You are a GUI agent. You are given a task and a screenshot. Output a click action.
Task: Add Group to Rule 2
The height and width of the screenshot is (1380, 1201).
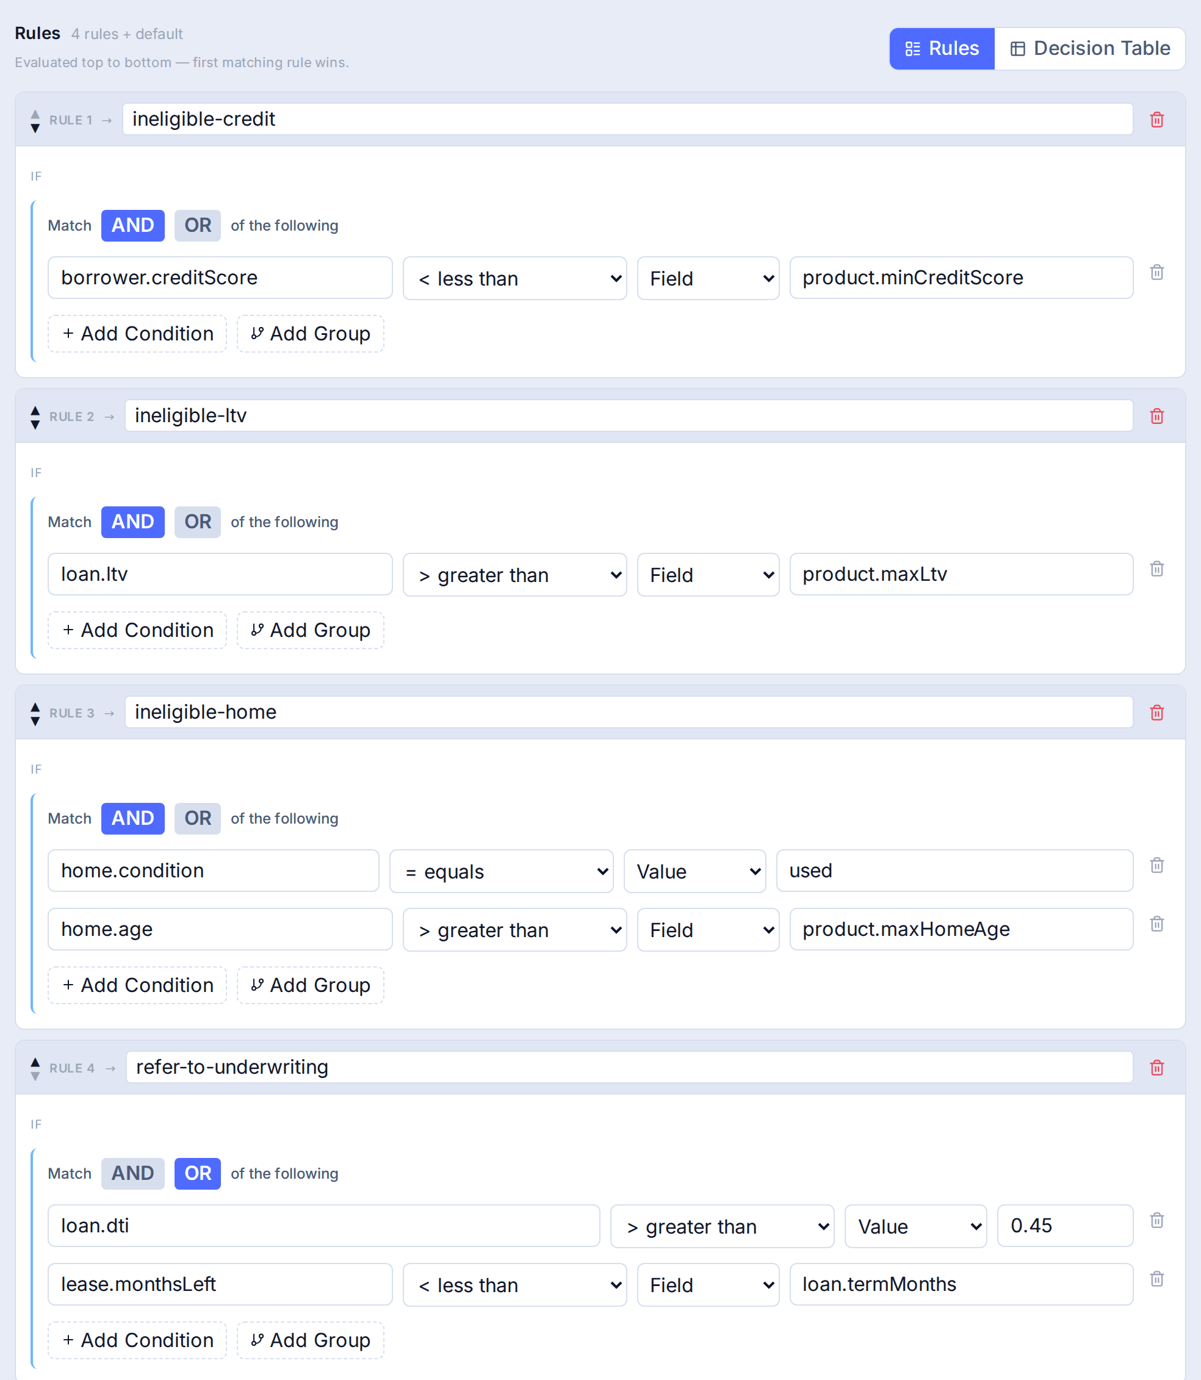click(x=310, y=630)
